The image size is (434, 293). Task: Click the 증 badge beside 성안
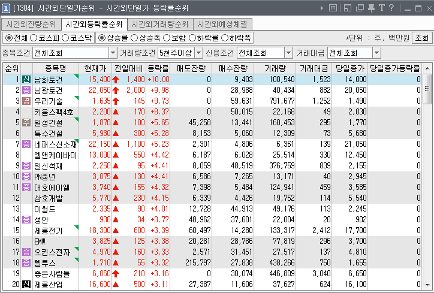pyautogui.click(x=26, y=220)
